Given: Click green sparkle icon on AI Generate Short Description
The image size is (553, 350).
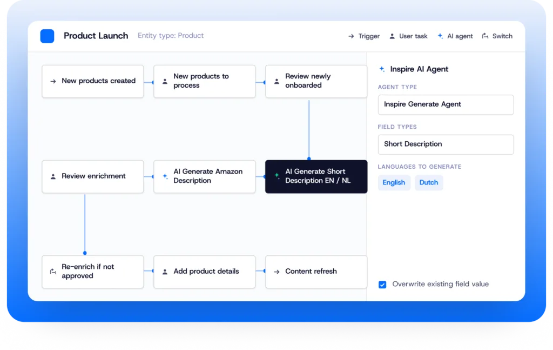Looking at the screenshot, I should pyautogui.click(x=277, y=175).
